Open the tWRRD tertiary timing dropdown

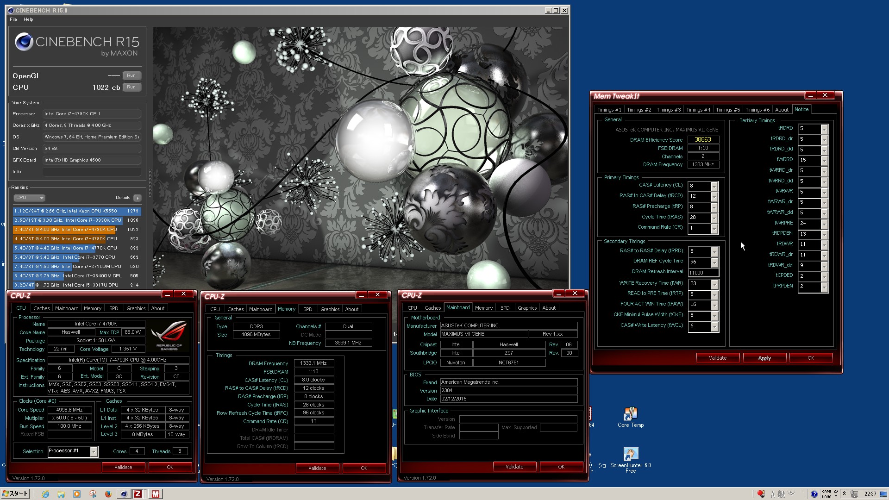(824, 161)
